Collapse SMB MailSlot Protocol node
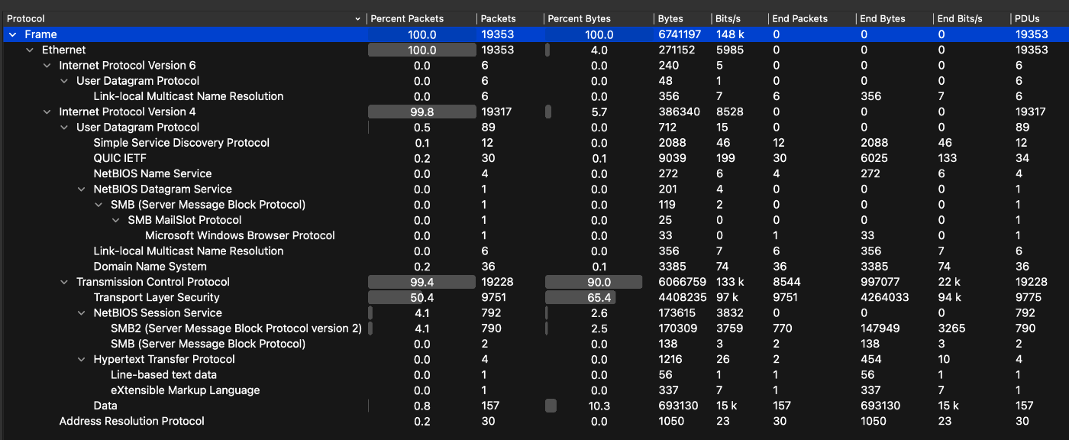The height and width of the screenshot is (440, 1069). pos(115,220)
